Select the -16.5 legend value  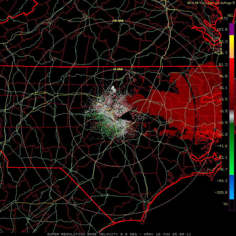pos(222,123)
